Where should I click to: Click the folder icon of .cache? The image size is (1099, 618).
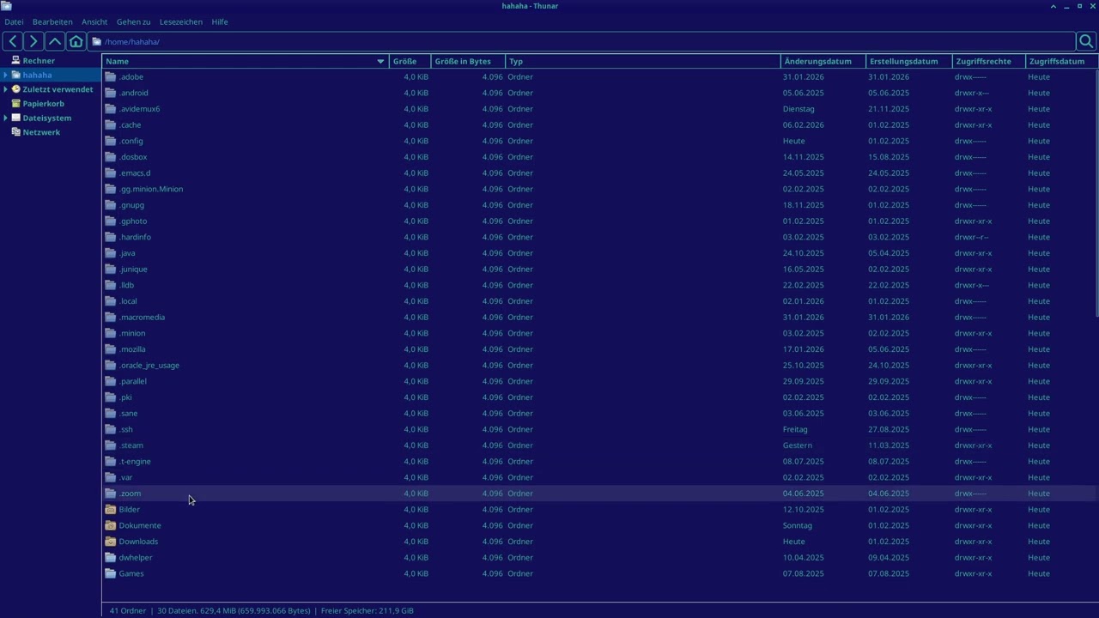click(110, 124)
